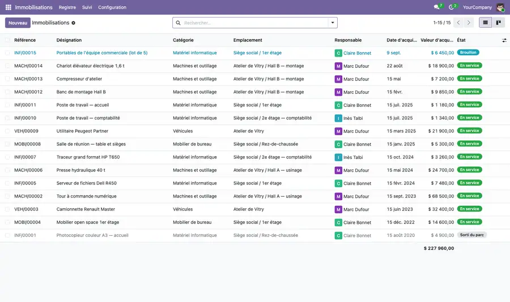This screenshot has width=510, height=302.
Task: Open the Portables de l'équipe commerciale record
Action: pos(102,53)
